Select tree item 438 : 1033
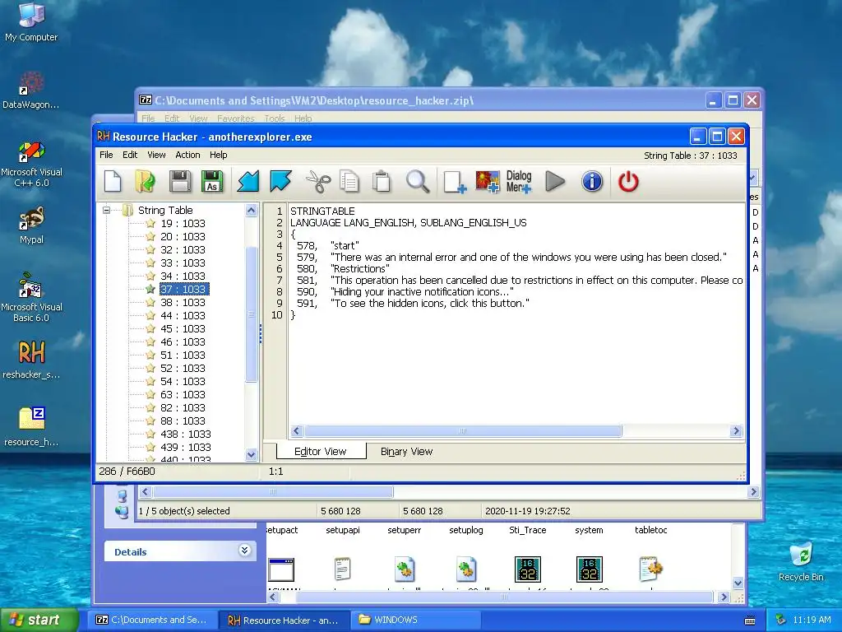 [185, 434]
